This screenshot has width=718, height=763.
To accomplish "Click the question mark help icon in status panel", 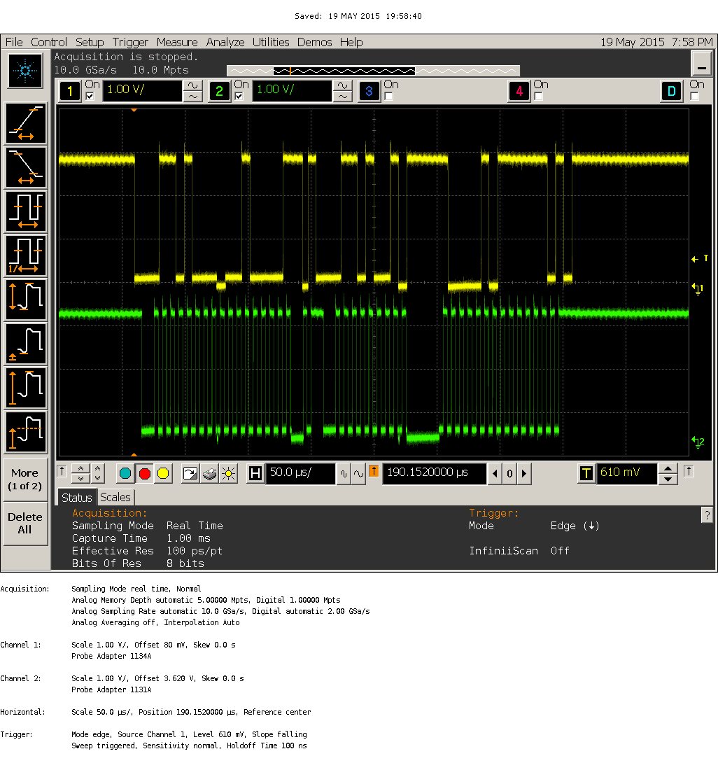I will pyautogui.click(x=707, y=514).
